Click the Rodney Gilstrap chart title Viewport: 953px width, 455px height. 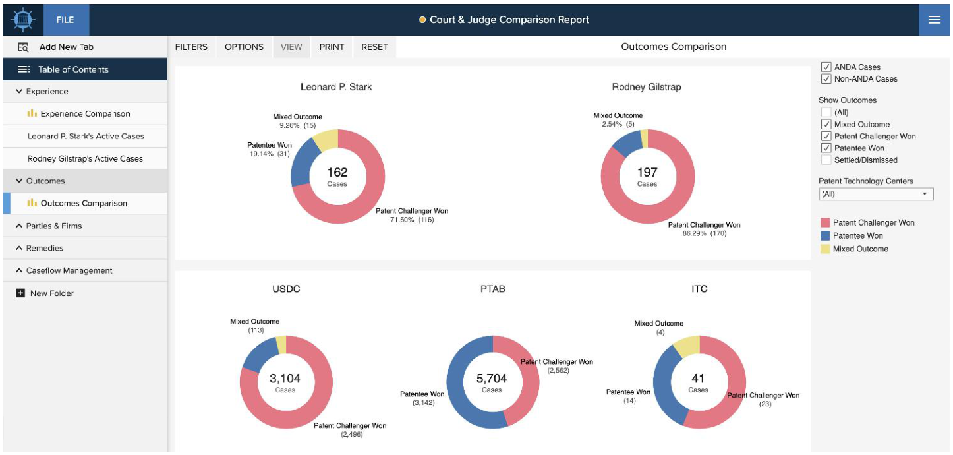647,87
